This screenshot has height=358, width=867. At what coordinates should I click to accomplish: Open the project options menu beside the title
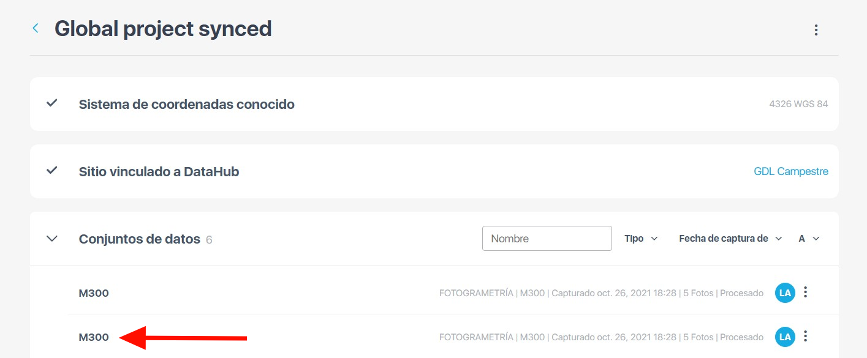(816, 30)
